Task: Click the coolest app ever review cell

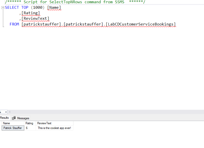Action: 54,128
